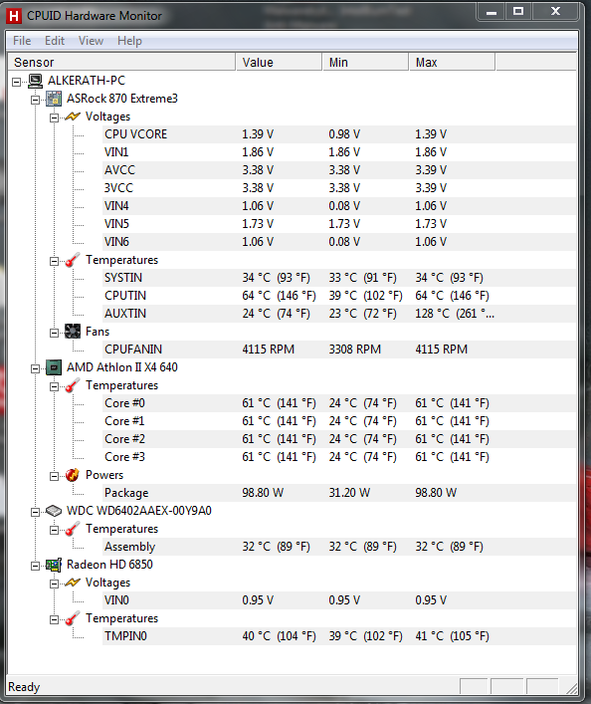Viewport: 591px width, 704px height.
Task: Collapse the Radeon HD 6850 node
Action: point(35,566)
